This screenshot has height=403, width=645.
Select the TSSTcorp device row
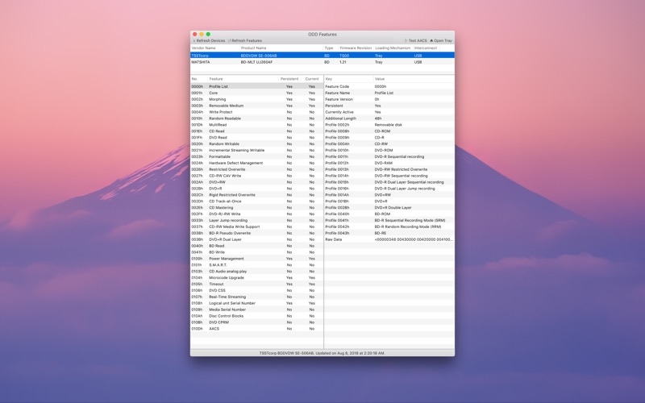pos(322,56)
